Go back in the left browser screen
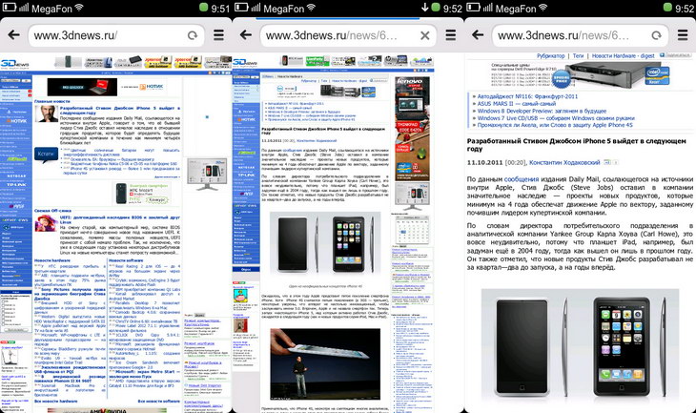Screen dimensions: 696x413 click(13, 35)
